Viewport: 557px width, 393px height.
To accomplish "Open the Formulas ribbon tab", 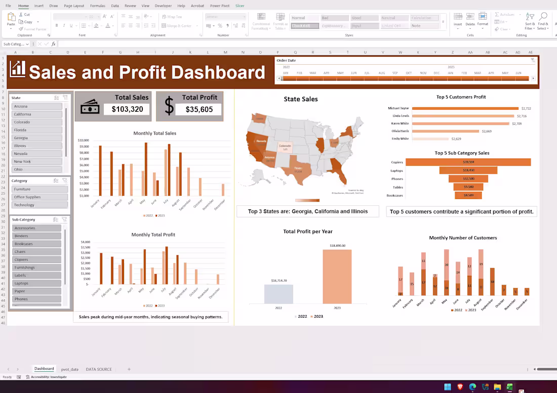I will point(98,6).
